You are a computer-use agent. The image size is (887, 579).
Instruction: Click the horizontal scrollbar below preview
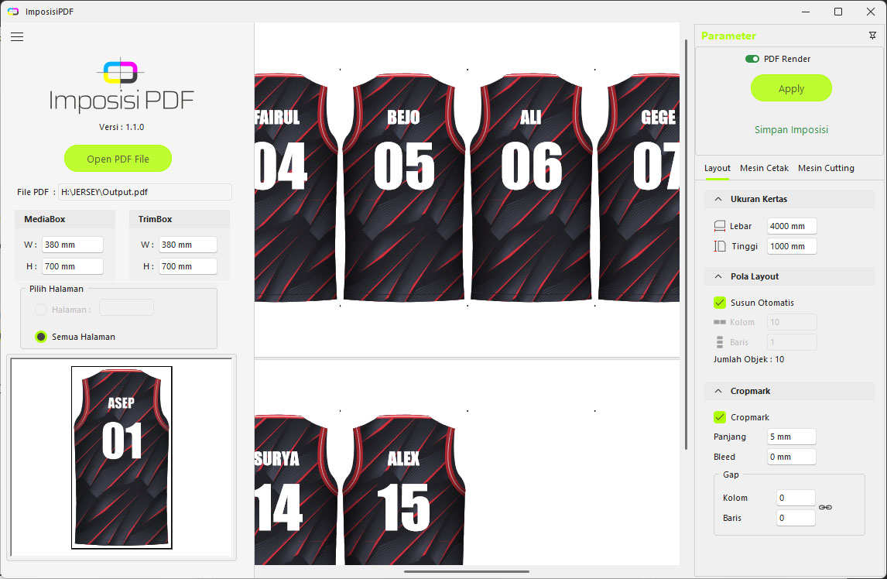[466, 572]
